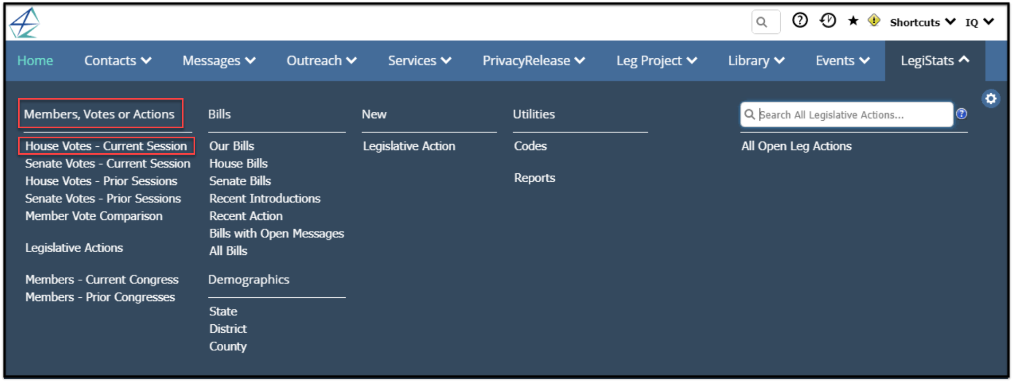Click the Bills column heading
This screenshot has height=382, width=1013.
[x=220, y=114]
